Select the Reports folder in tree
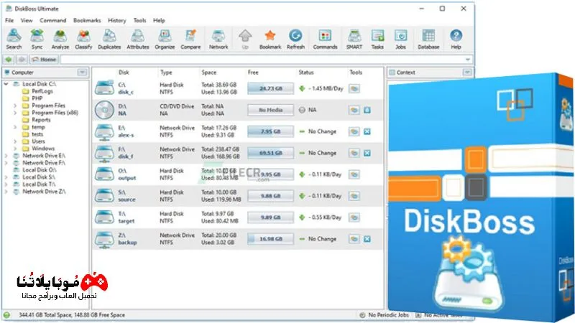This screenshot has height=323, width=575. [41, 120]
